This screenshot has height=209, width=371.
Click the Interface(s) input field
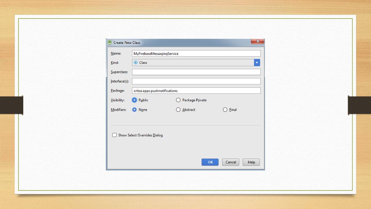[196, 81]
